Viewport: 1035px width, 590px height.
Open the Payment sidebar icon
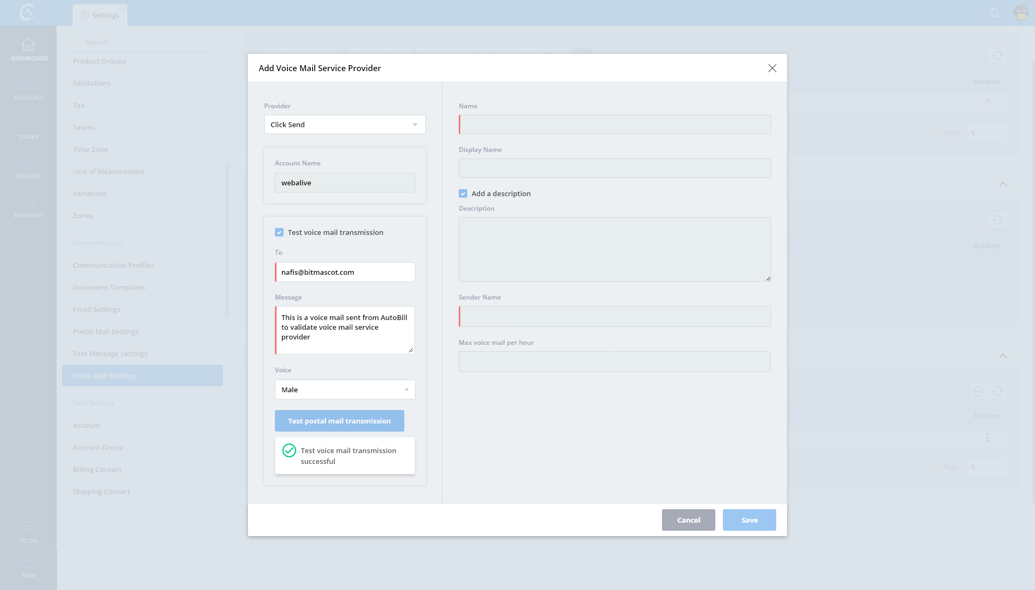tap(29, 202)
